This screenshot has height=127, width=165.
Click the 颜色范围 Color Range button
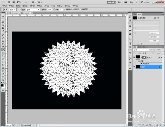(154, 37)
